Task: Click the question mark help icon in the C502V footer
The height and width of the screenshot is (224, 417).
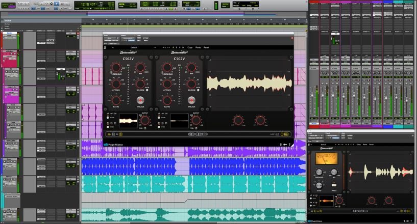Action: [x=290, y=145]
